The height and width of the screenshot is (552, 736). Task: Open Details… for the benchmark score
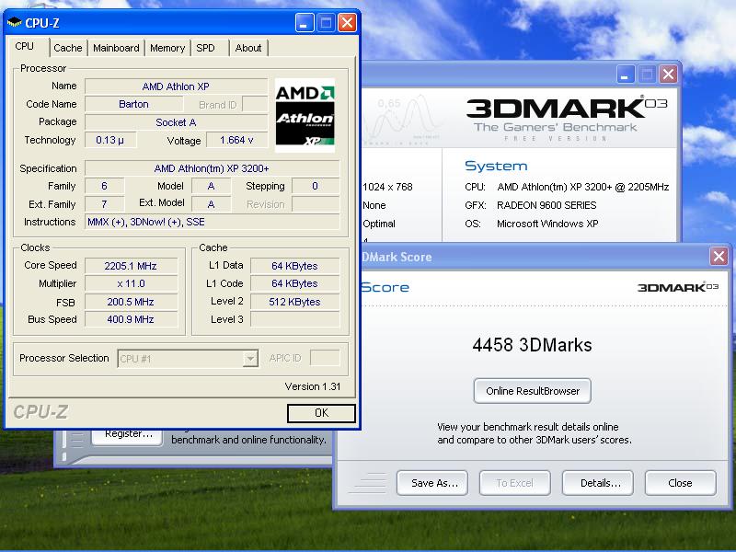597,483
